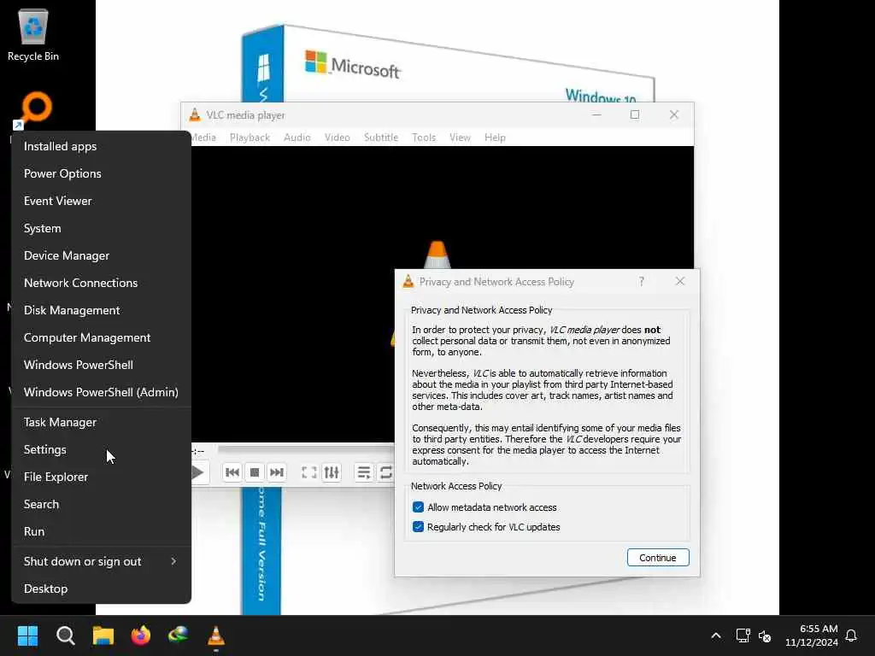Click the globe app icon beside Firefox
Viewport: 875px width, 656px height.
pyautogui.click(x=179, y=635)
